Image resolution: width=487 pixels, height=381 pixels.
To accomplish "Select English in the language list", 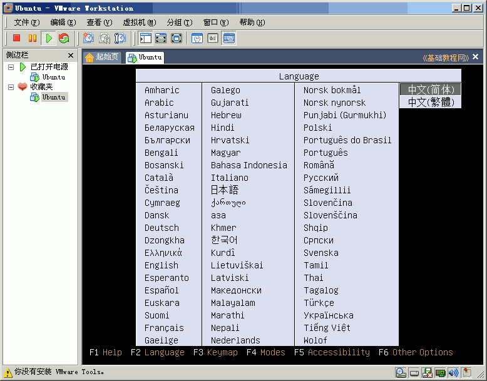I will [x=161, y=265].
